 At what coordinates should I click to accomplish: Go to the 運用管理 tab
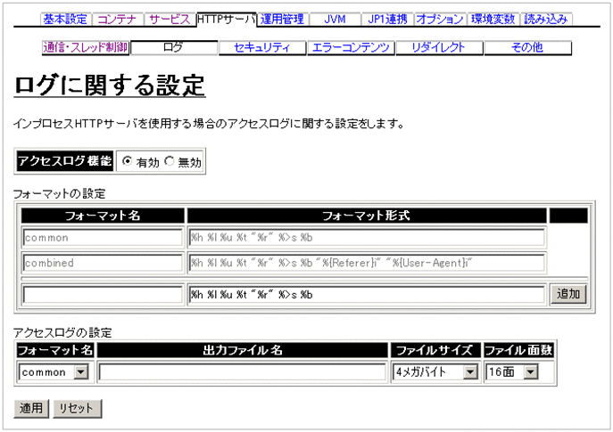(x=282, y=19)
